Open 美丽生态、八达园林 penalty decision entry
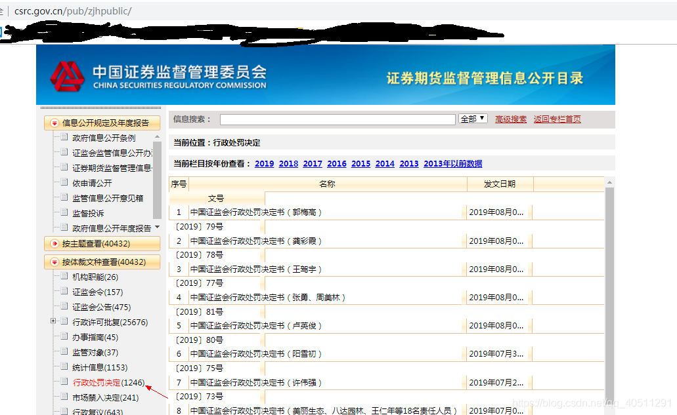677x415 pixels. point(323,410)
